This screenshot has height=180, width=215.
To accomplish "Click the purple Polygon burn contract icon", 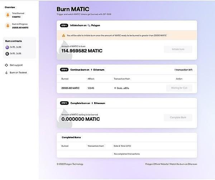I will click(x=8, y=47).
